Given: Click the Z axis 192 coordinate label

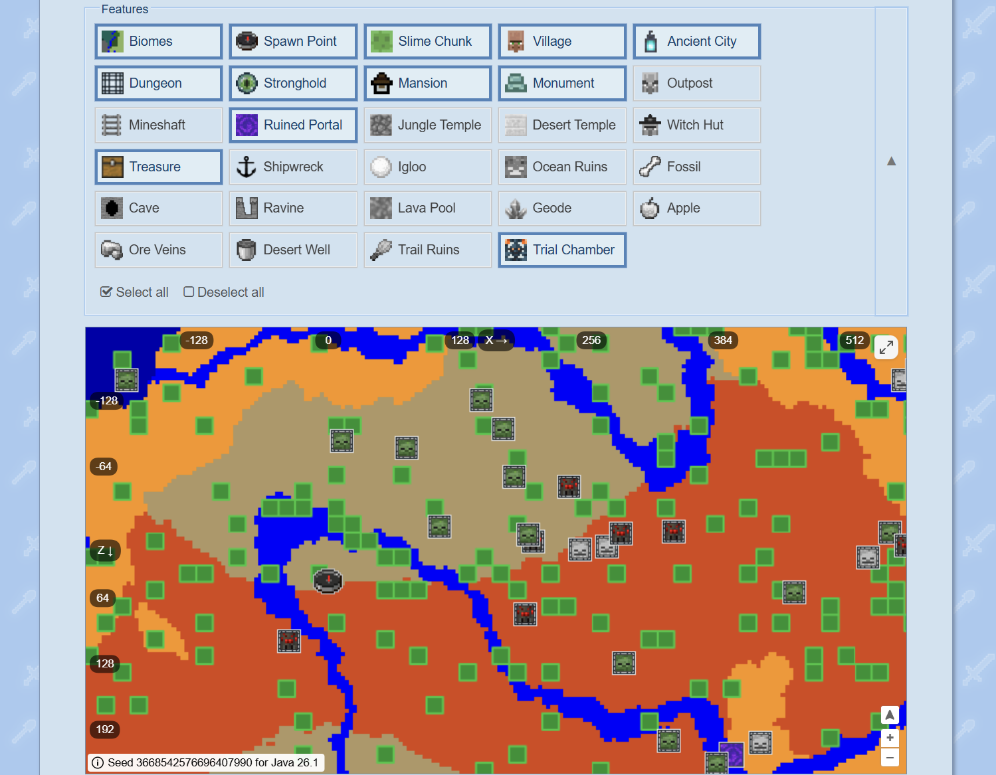Looking at the screenshot, I should click(x=104, y=729).
